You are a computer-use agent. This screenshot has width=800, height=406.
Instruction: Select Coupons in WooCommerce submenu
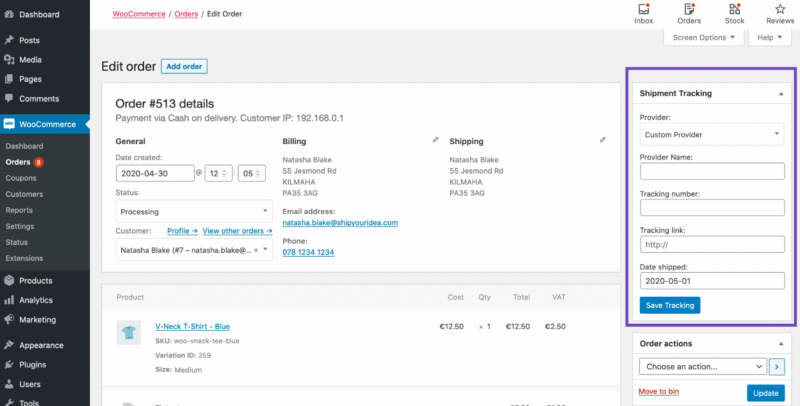click(x=21, y=178)
